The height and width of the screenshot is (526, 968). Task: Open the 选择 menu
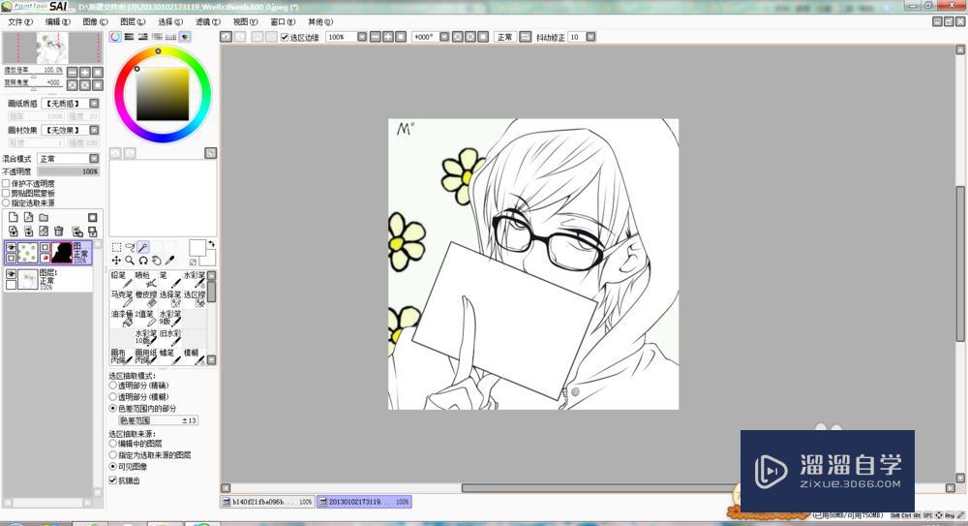170,21
